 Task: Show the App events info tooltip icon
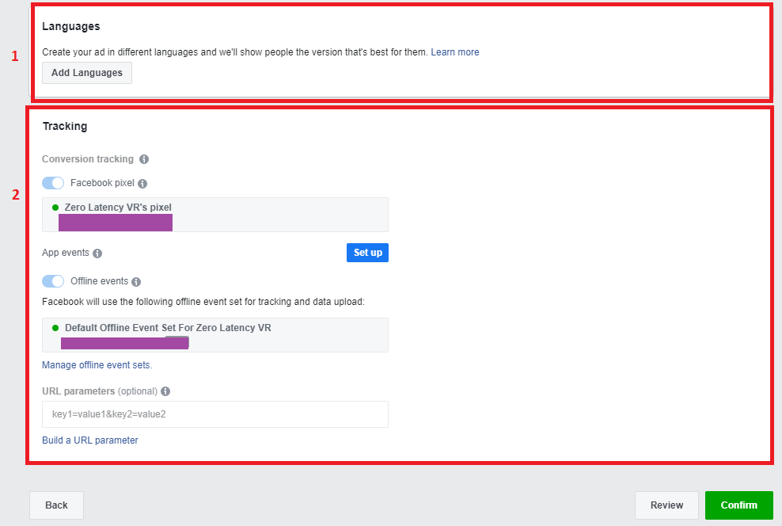point(98,253)
